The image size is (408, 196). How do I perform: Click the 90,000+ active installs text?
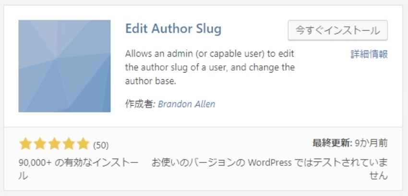click(x=78, y=170)
